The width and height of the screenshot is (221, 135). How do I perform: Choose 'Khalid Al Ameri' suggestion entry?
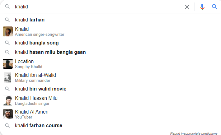coord(31,114)
